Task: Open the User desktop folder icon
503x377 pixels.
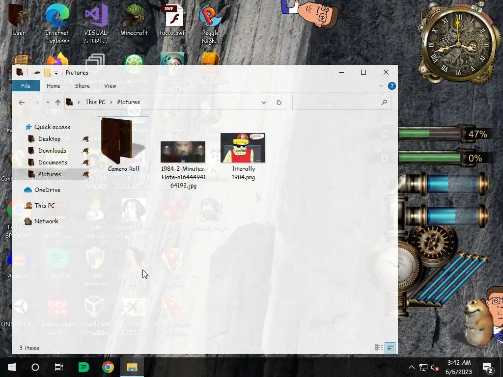Action: 19,20
